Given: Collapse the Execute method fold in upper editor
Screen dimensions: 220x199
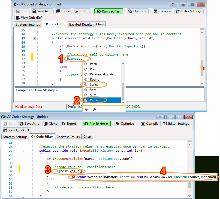Looking at the screenshot, I should click(x=35, y=39).
